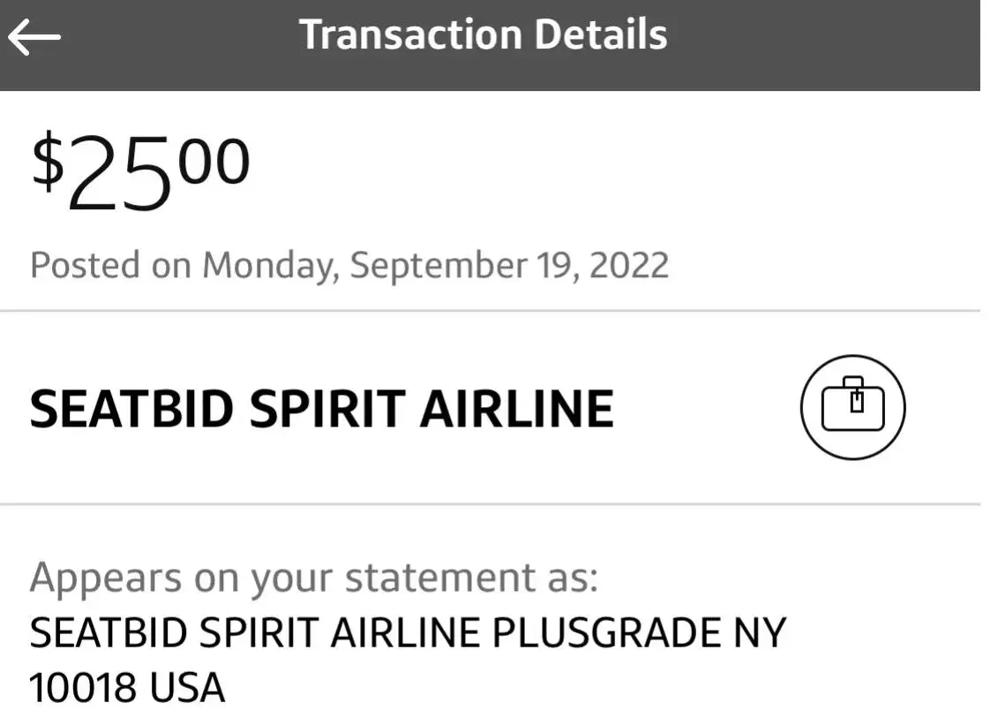
Task: Tap the Posted on Monday date line
Action: pos(349,265)
